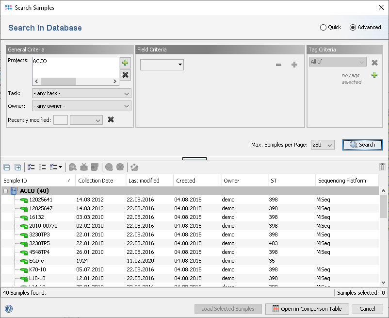Viewport: 389px width, 318px height.
Task: Click the X to remove the selected project
Action: [125, 75]
